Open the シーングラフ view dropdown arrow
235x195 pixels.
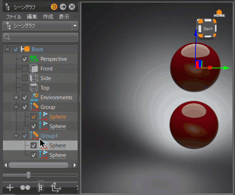75,26
